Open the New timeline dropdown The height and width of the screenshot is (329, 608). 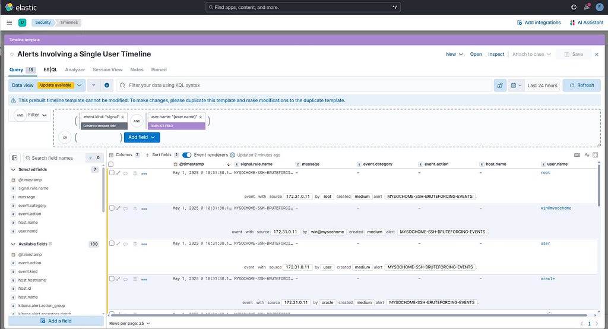[454, 54]
